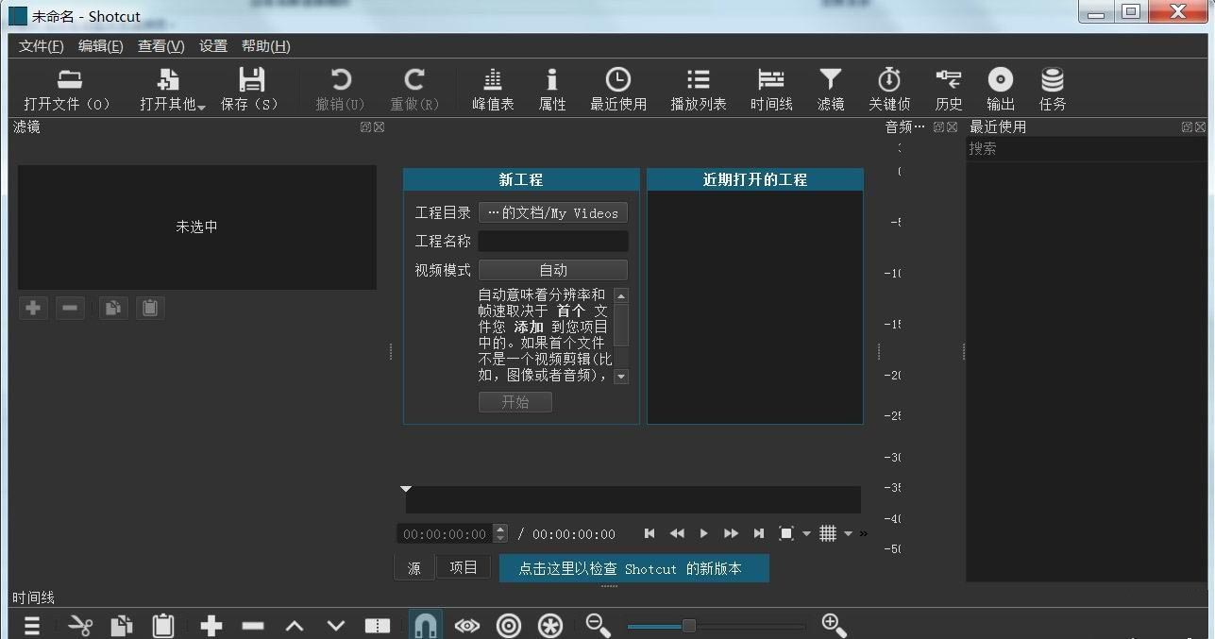The height and width of the screenshot is (639, 1215).
Task: Open the 文件(F) menu
Action: (x=42, y=46)
